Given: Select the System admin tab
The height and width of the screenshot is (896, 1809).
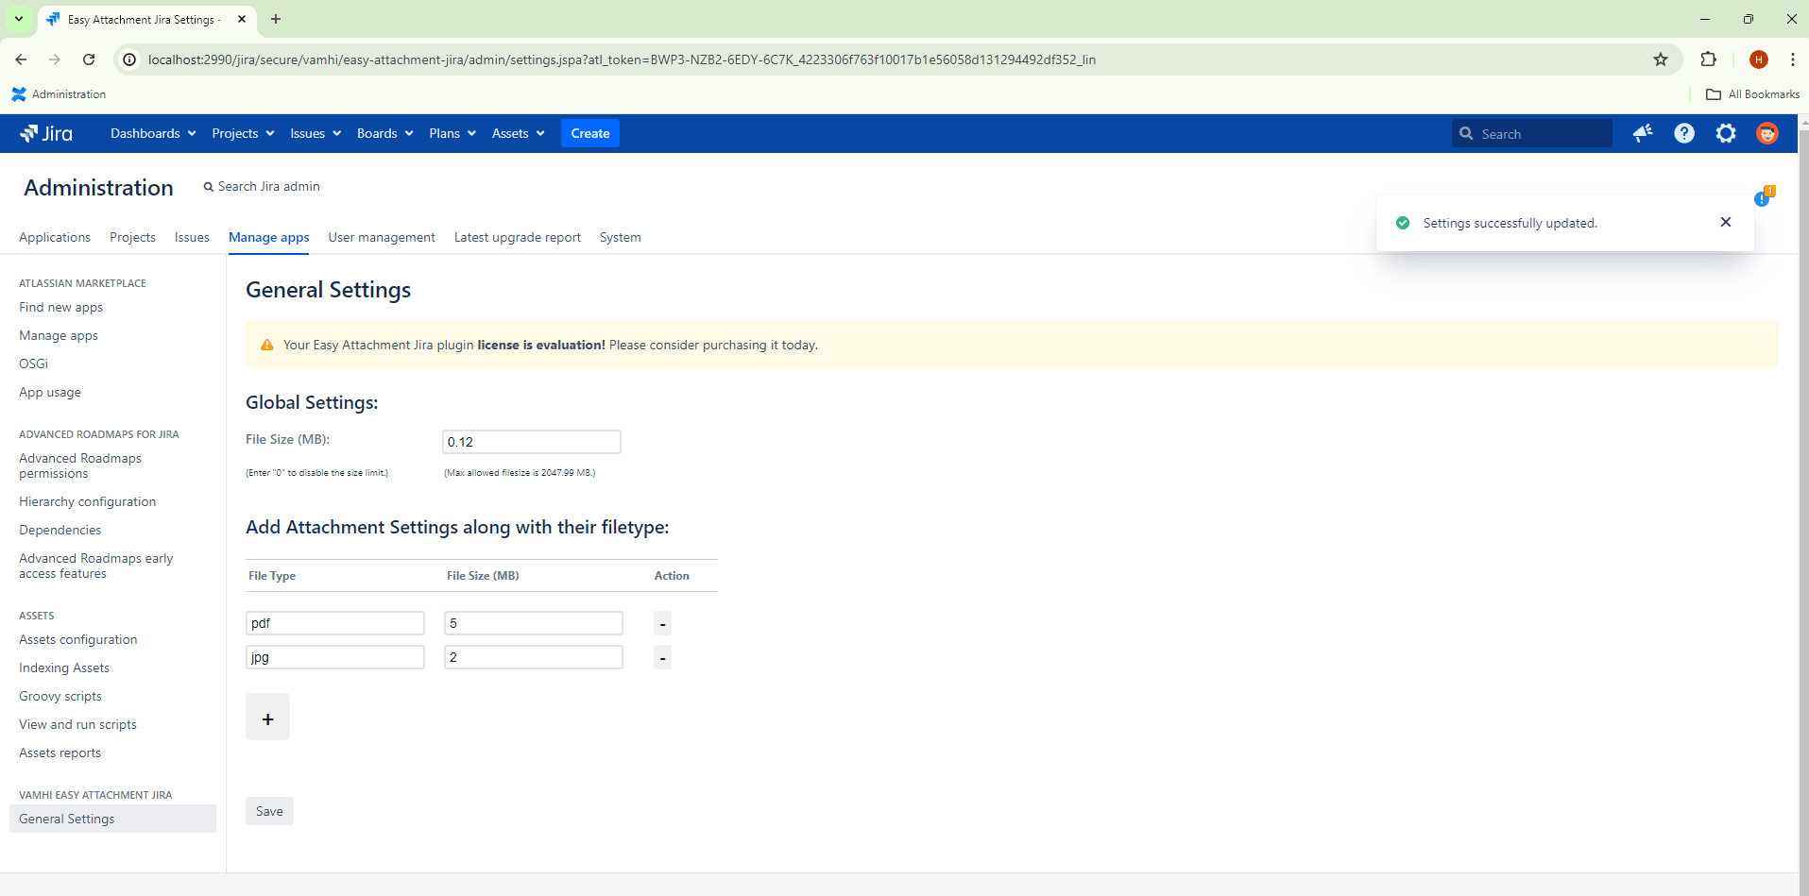Looking at the screenshot, I should (620, 237).
